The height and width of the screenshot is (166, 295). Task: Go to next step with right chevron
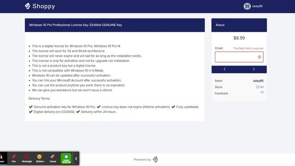[x=254, y=69]
